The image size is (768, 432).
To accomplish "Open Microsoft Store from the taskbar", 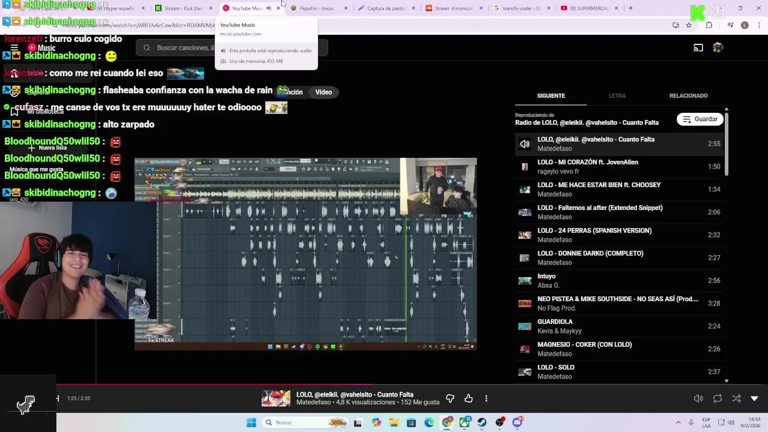I will pos(411,422).
